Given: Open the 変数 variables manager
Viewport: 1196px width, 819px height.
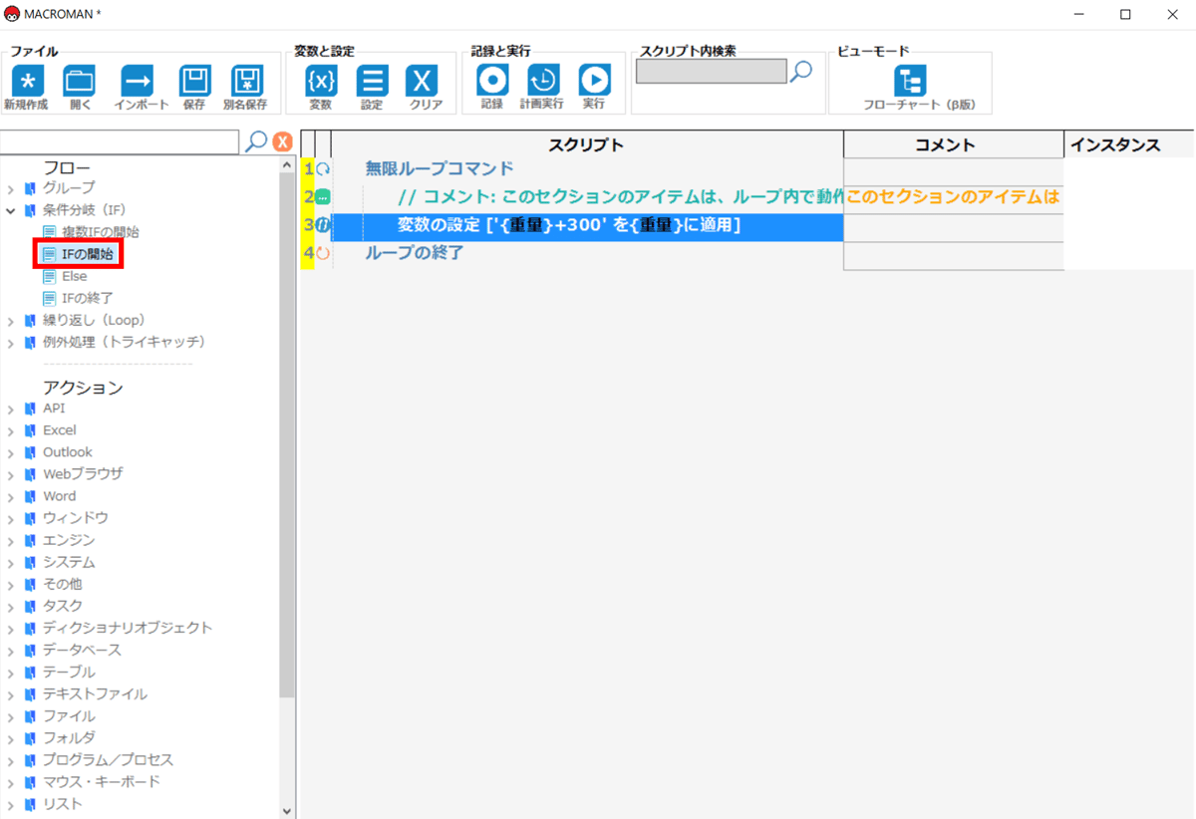Looking at the screenshot, I should click(320, 81).
